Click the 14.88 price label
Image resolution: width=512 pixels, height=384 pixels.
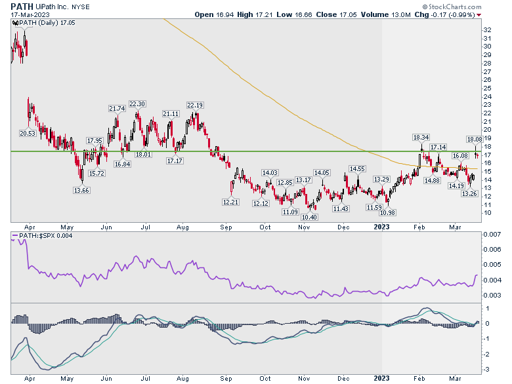pyautogui.click(x=432, y=181)
